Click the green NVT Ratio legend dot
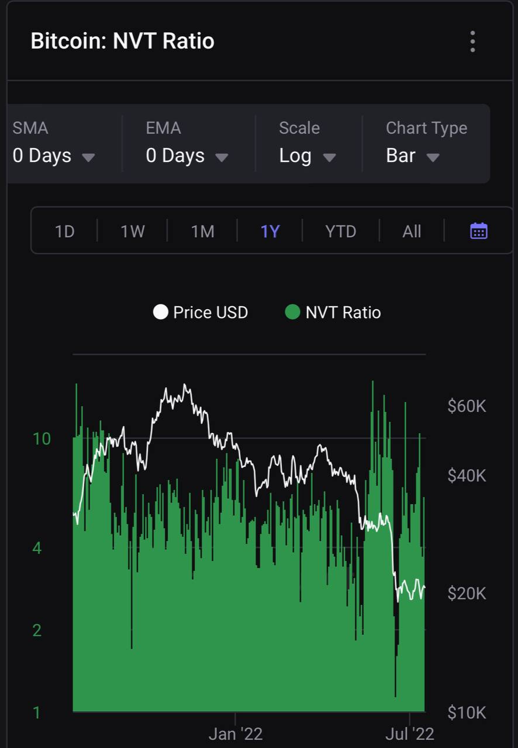The height and width of the screenshot is (748, 518). 292,312
